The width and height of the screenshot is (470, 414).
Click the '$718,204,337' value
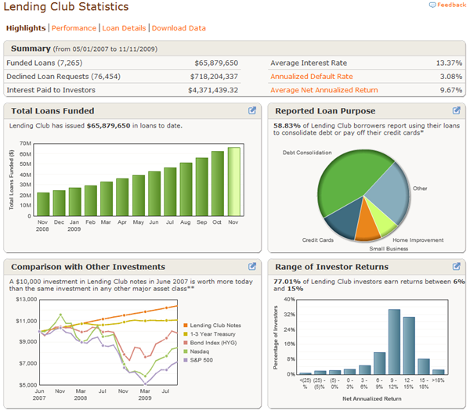pyautogui.click(x=214, y=77)
